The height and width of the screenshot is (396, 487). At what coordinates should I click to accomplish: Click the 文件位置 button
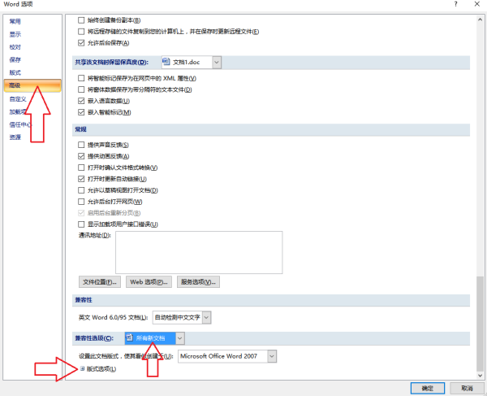pyautogui.click(x=100, y=282)
